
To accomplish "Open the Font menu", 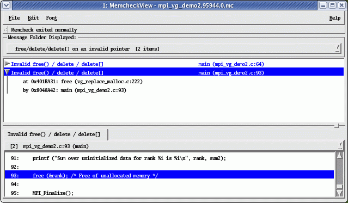I will 52,18.
